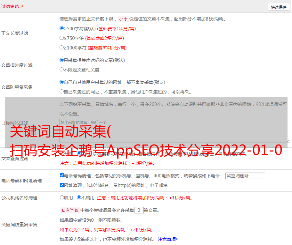Click the 禁止采集的域名 textarea
Viewport: 292px width, 245px height.
click(175, 131)
